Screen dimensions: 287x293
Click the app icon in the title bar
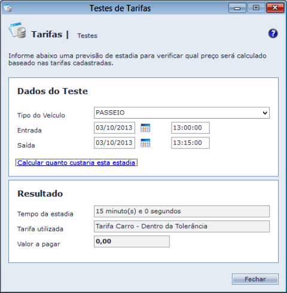pyautogui.click(x=8, y=8)
